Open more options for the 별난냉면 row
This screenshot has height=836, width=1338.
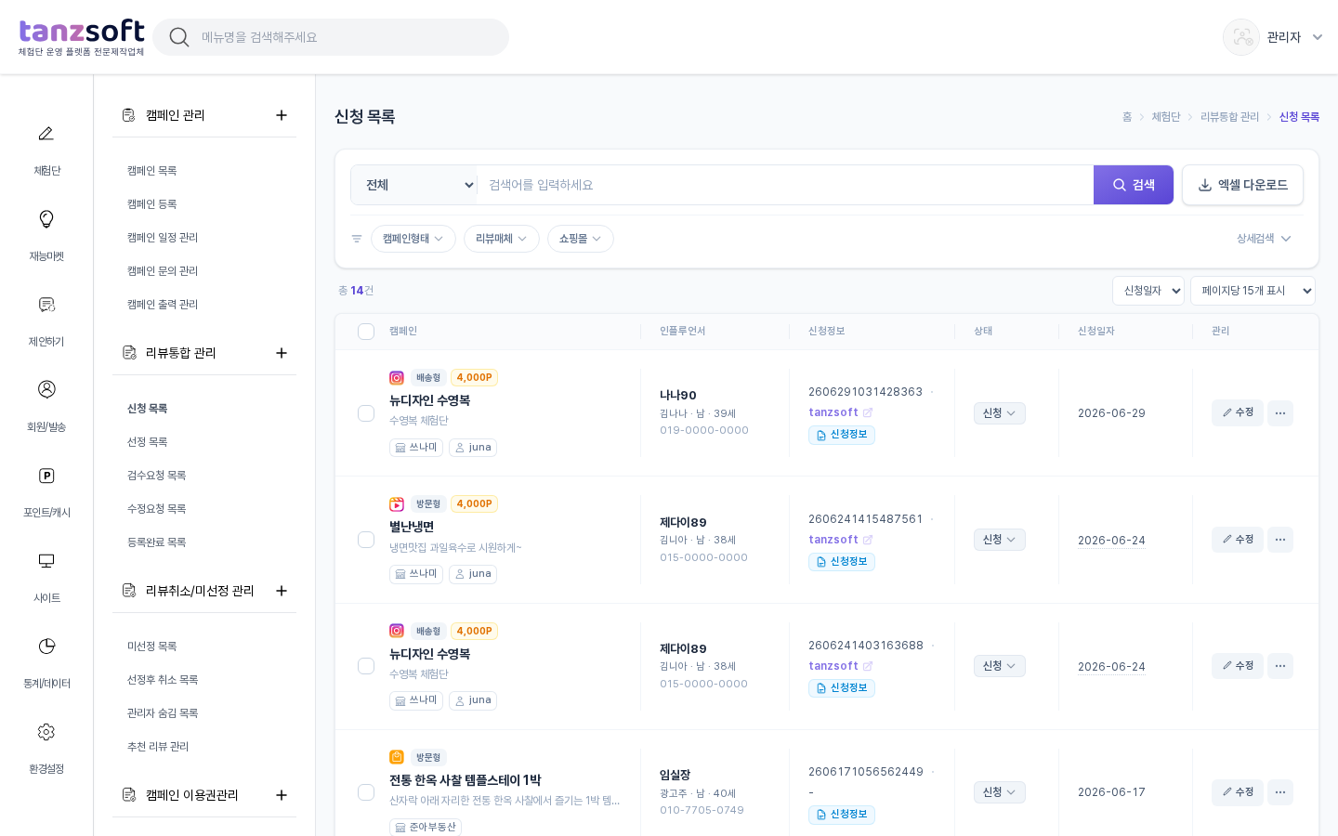coord(1280,540)
